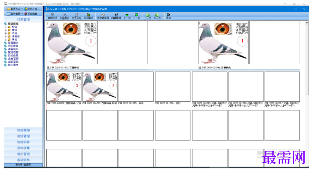Click empty photo slot above CHN 2020-001005
The height and width of the screenshot is (172, 314).
pos(136,86)
